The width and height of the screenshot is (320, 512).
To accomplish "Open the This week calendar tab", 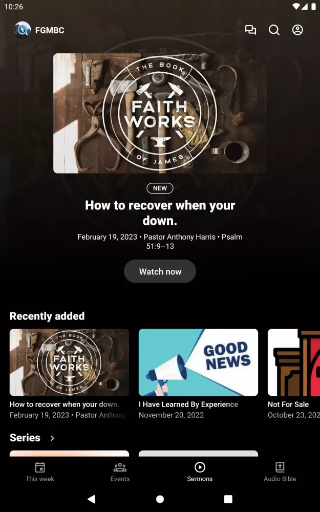I will pos(40,472).
